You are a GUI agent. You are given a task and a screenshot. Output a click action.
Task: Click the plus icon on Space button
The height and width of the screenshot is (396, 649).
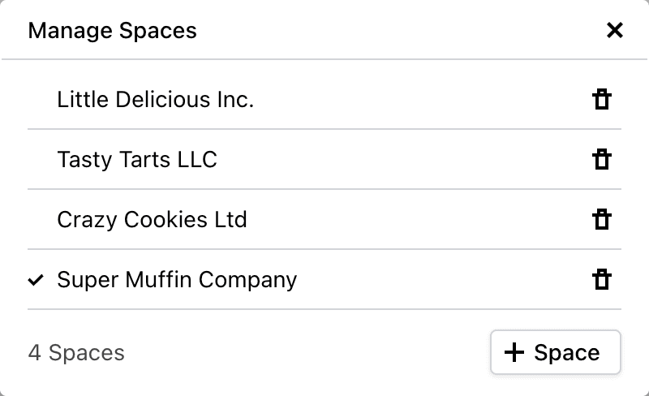point(514,353)
